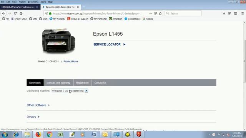Open the Product Home link
Image resolution: width=246 pixels, height=138 pixels.
coord(71,61)
